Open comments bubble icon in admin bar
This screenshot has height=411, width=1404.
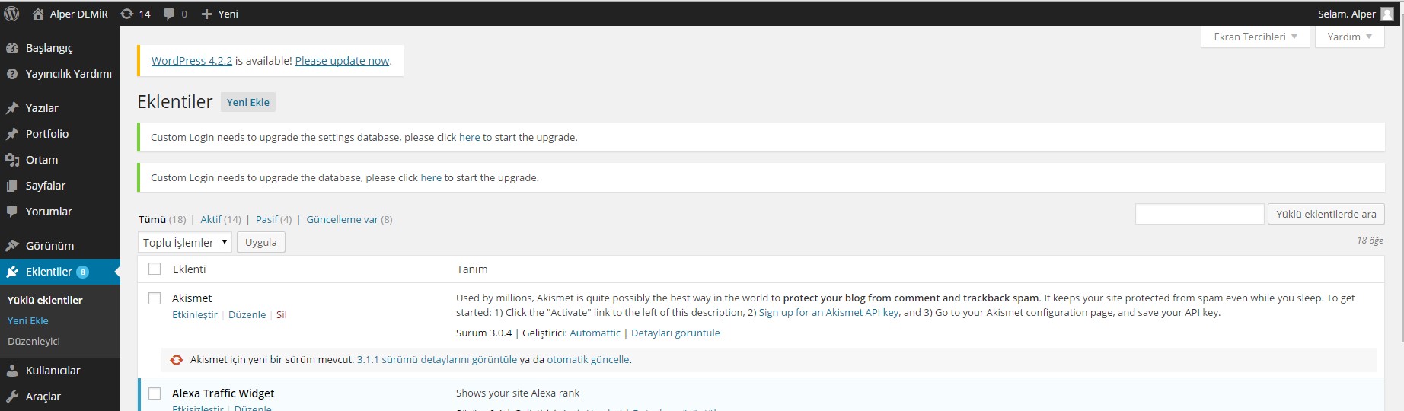coord(169,14)
